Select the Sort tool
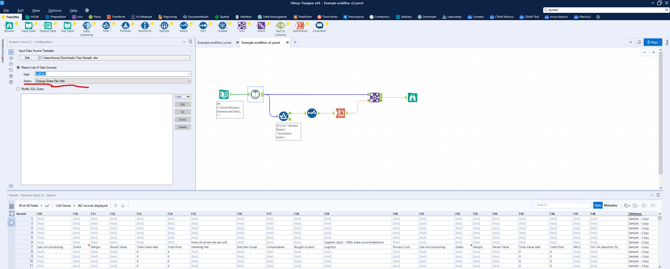The height and width of the screenshot is (269, 670). click(203, 26)
